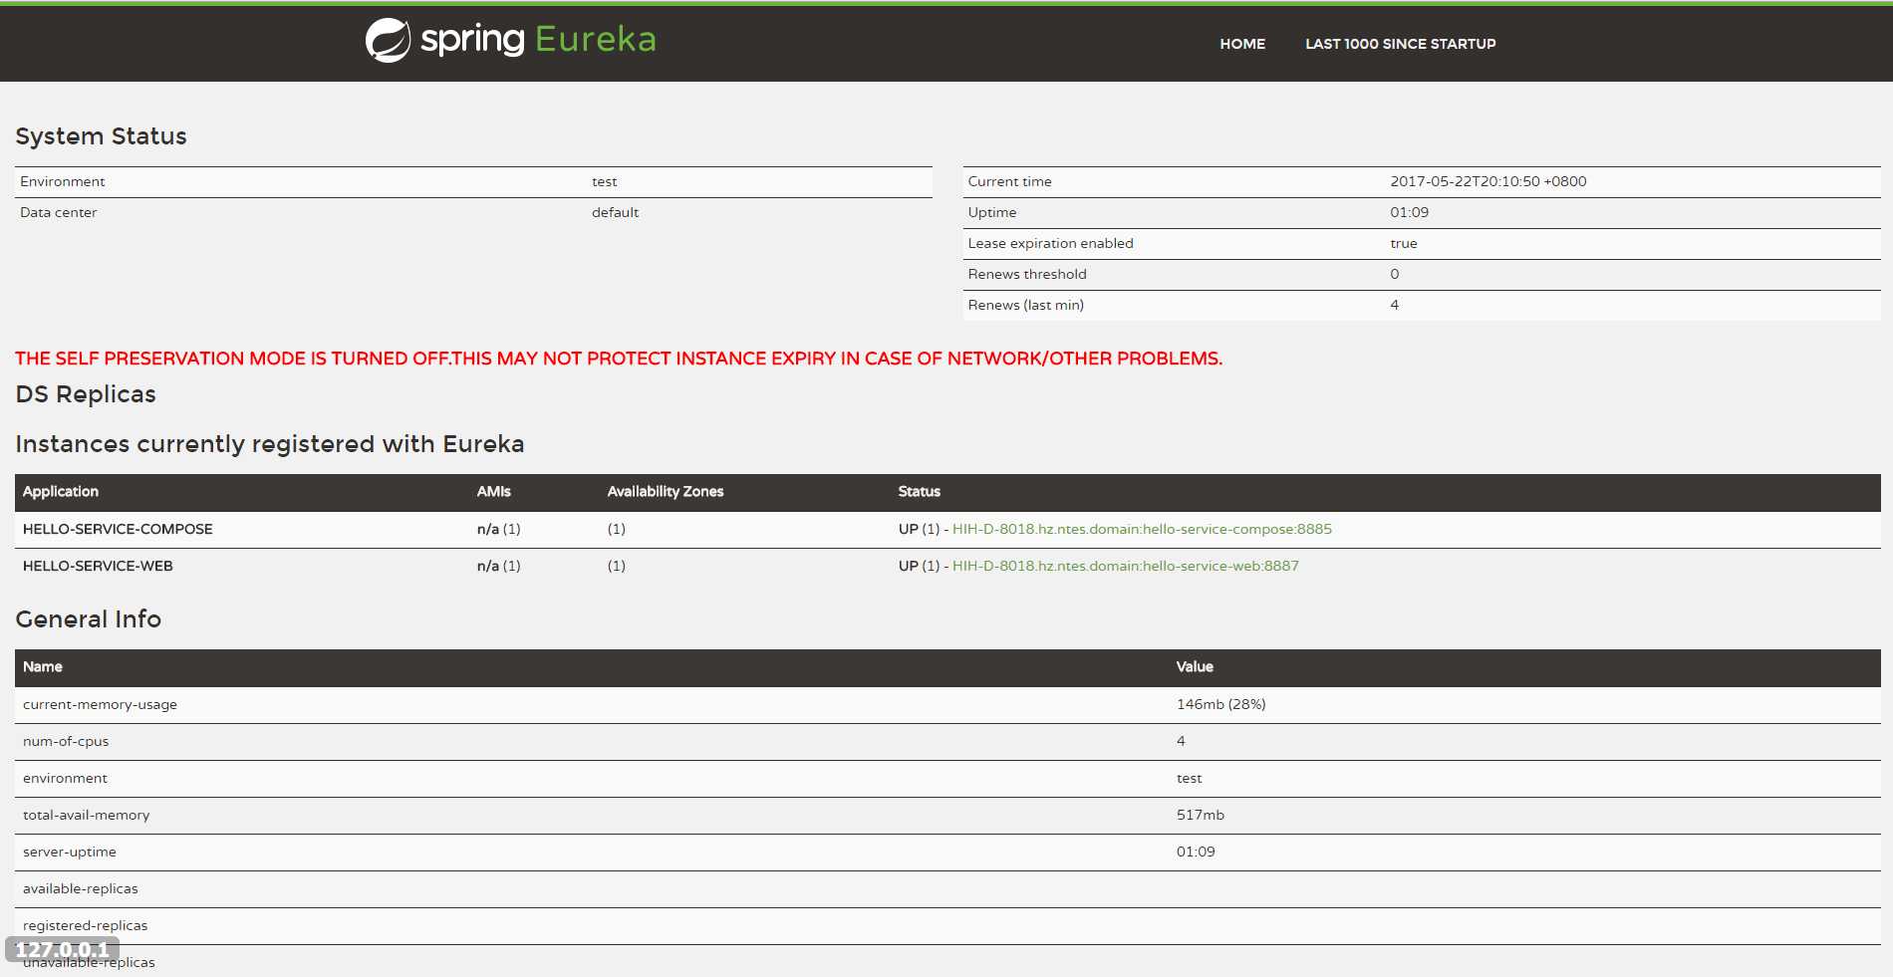Click the System Status heading
The height and width of the screenshot is (977, 1893).
click(101, 136)
